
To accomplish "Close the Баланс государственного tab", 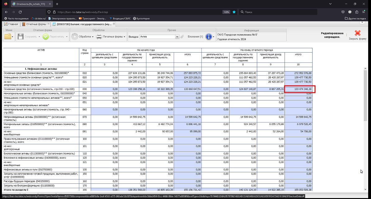I will pos(114,24).
